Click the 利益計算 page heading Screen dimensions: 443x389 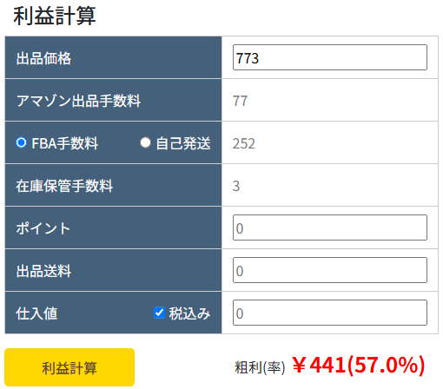(55, 16)
